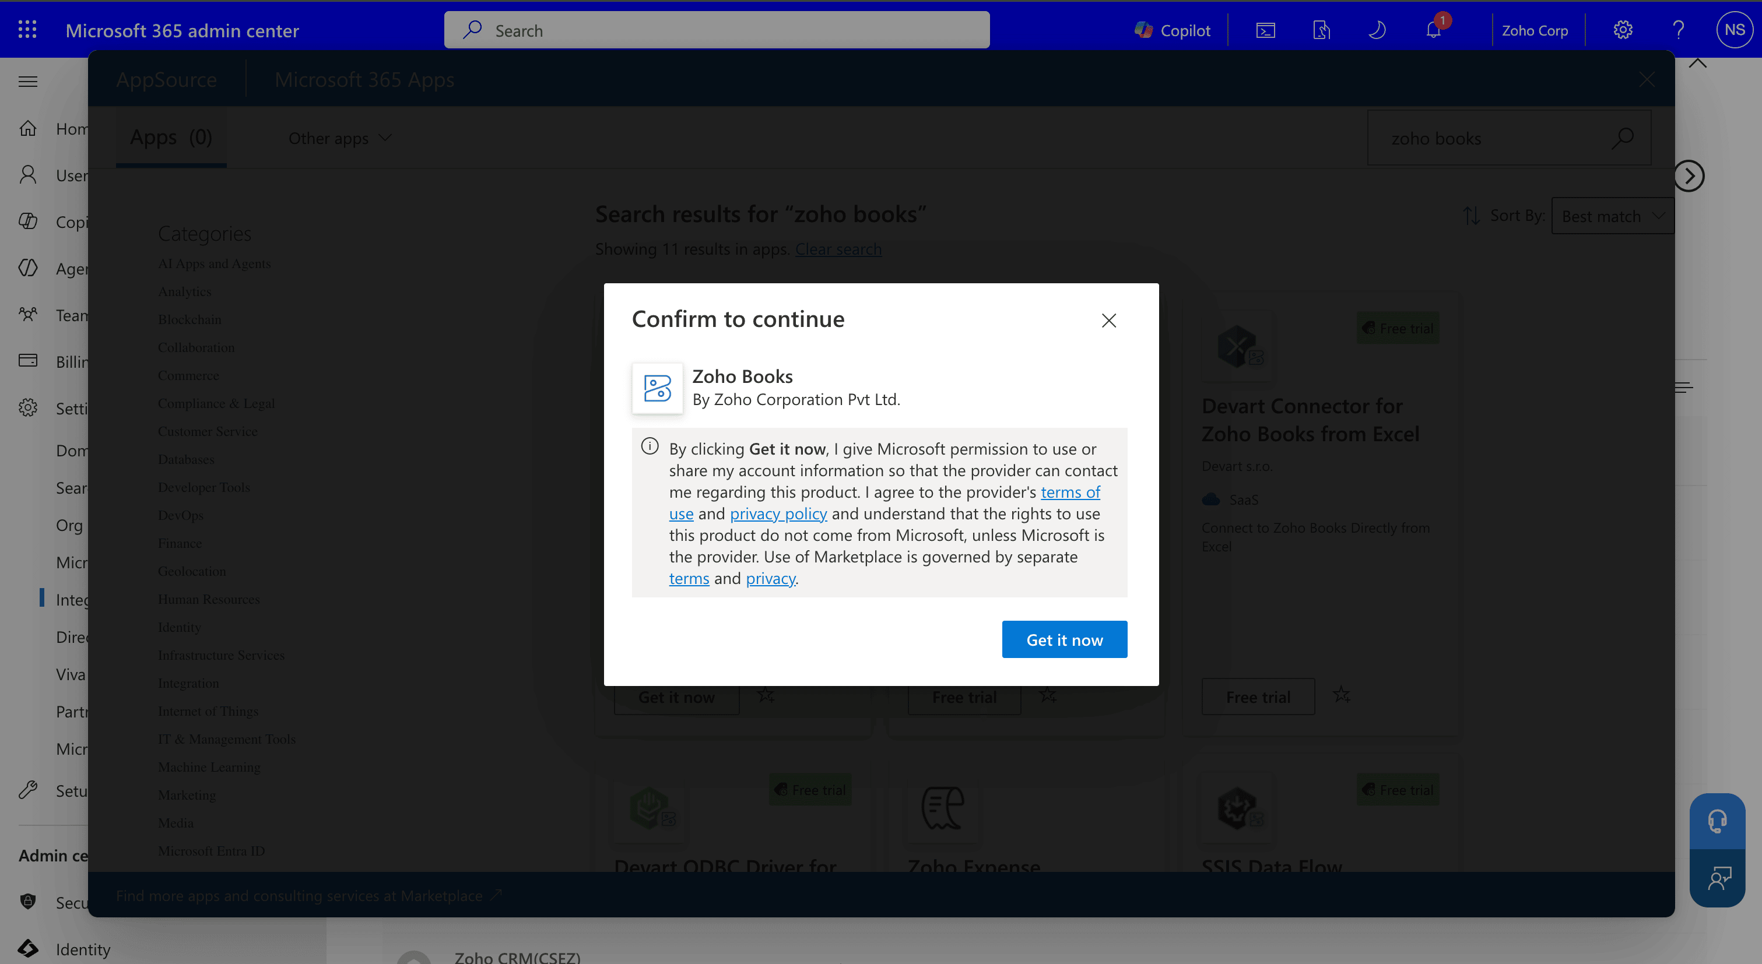Open the Best match sort dropdown
The height and width of the screenshot is (964, 1762).
pos(1612,216)
